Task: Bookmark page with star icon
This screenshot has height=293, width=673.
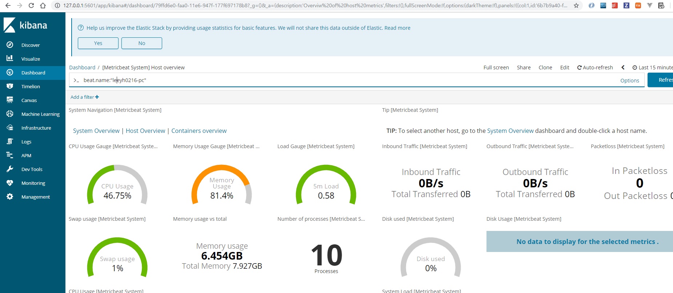Action: coord(576,5)
